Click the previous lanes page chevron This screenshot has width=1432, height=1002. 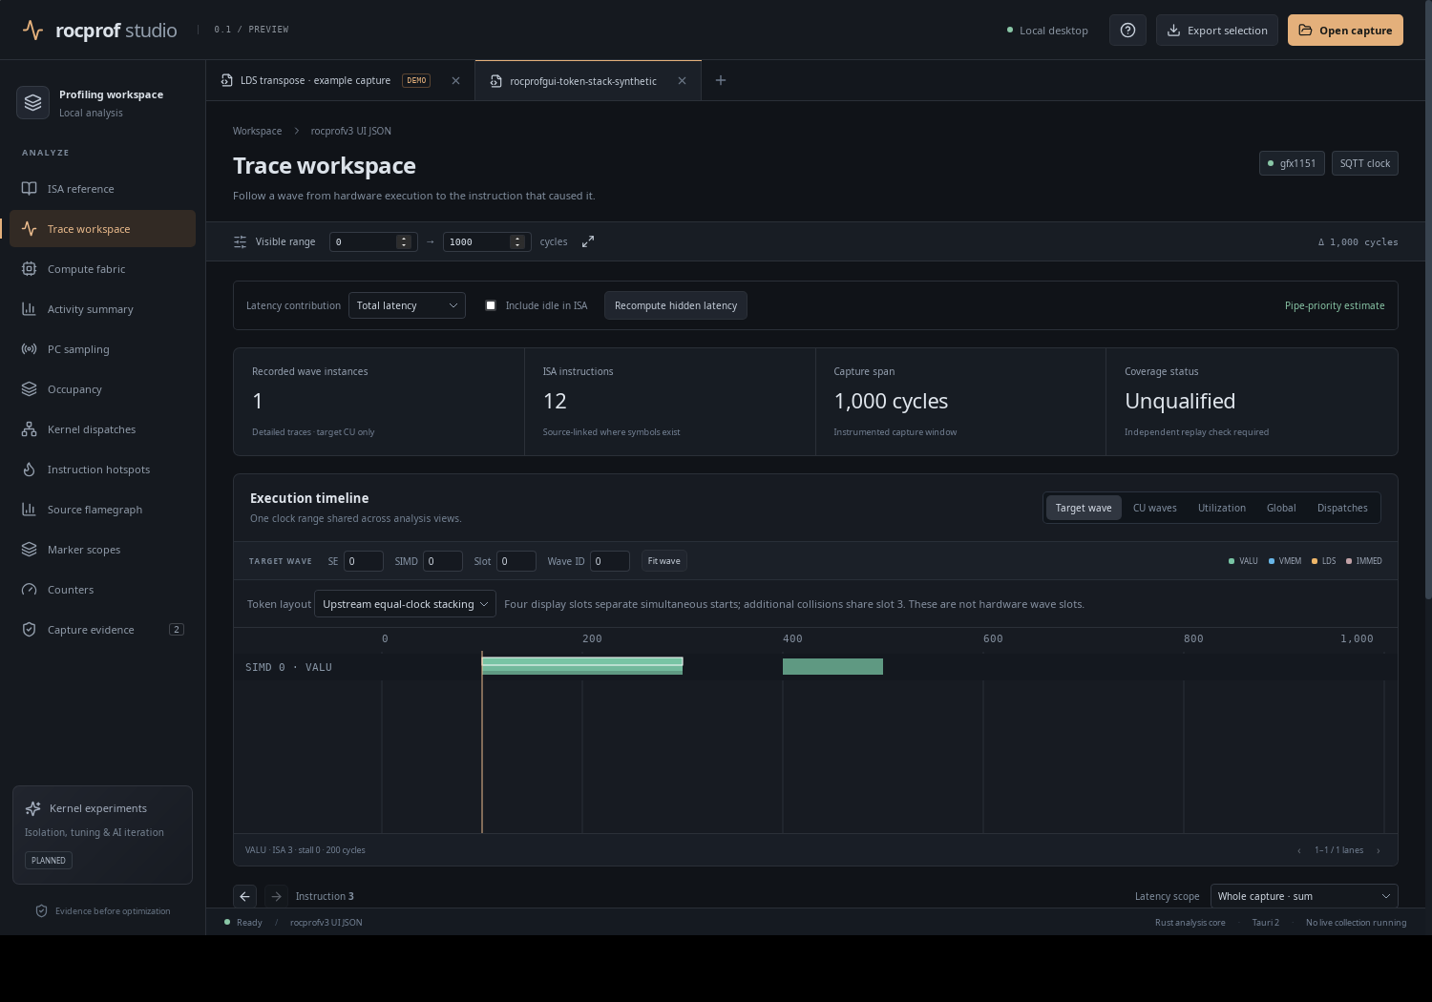(x=1299, y=850)
